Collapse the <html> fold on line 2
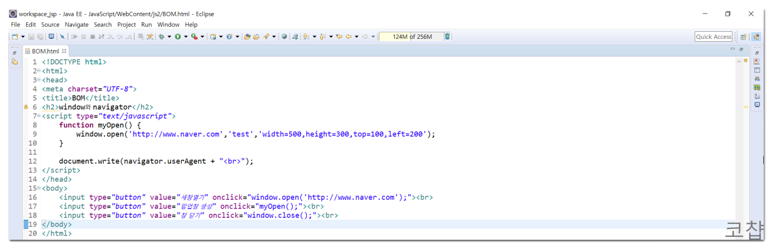 coord(39,71)
